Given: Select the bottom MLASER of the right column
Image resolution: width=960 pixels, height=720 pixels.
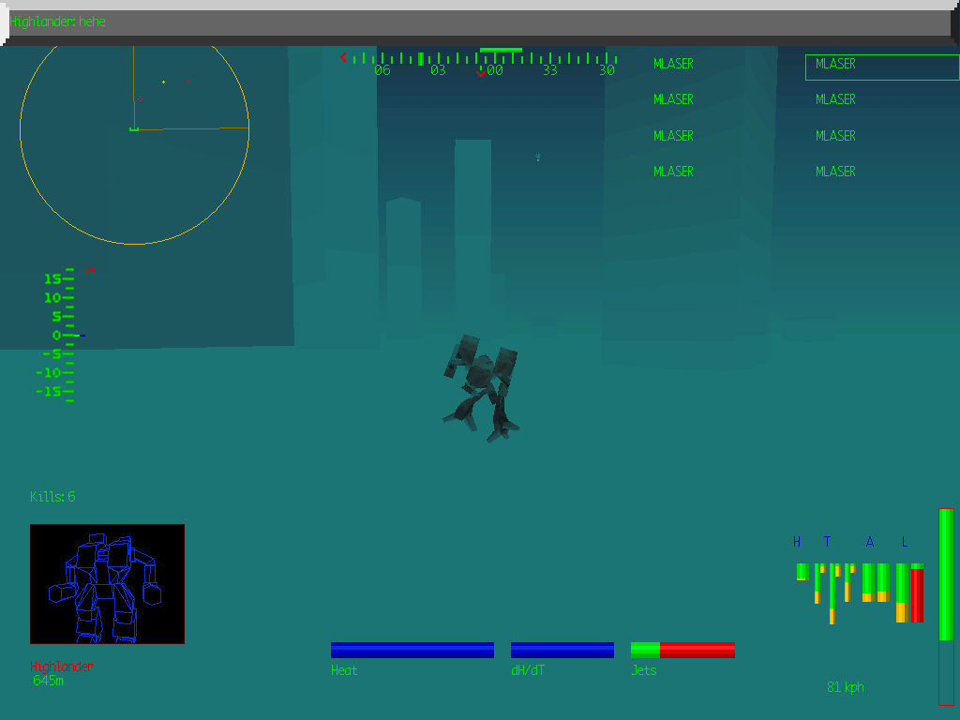Looking at the screenshot, I should click(x=835, y=172).
